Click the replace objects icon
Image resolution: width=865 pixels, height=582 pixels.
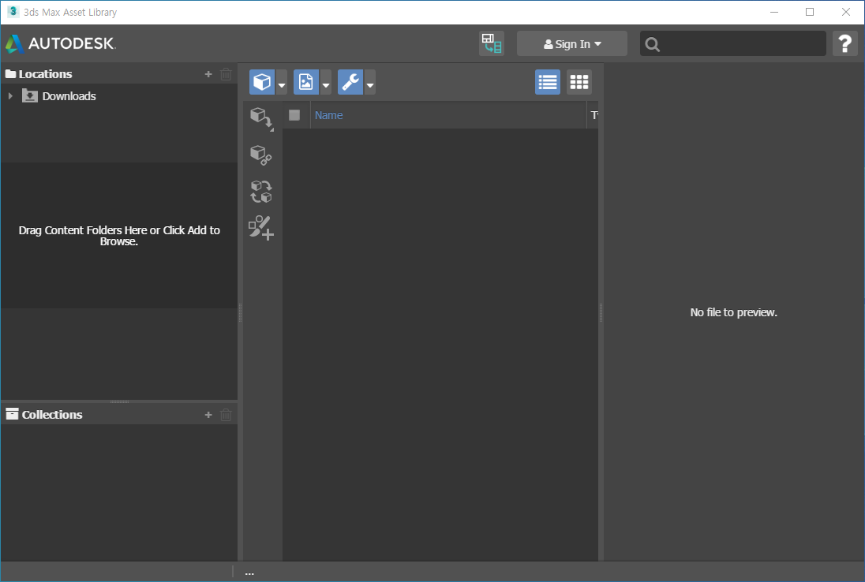pyautogui.click(x=261, y=192)
